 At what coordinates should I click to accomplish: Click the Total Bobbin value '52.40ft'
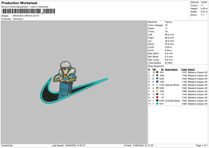coord(168,63)
